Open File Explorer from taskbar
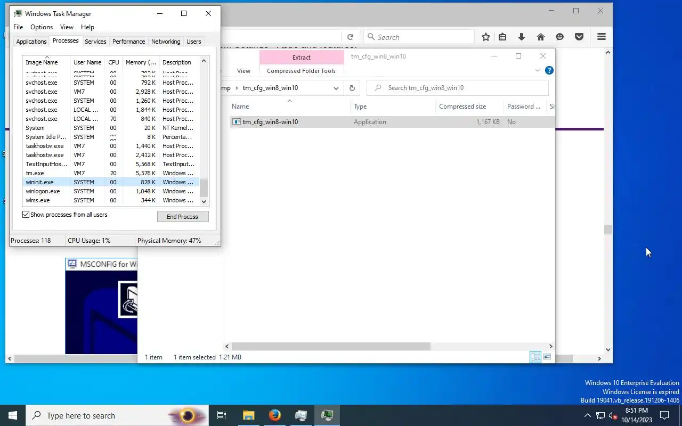The height and width of the screenshot is (426, 682). 248,415
